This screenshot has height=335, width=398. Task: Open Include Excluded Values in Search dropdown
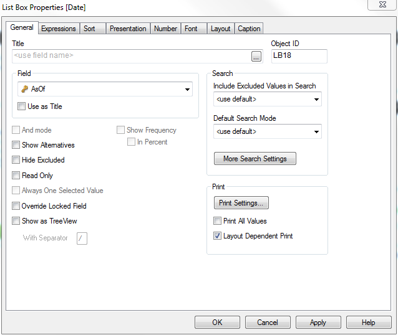click(316, 100)
